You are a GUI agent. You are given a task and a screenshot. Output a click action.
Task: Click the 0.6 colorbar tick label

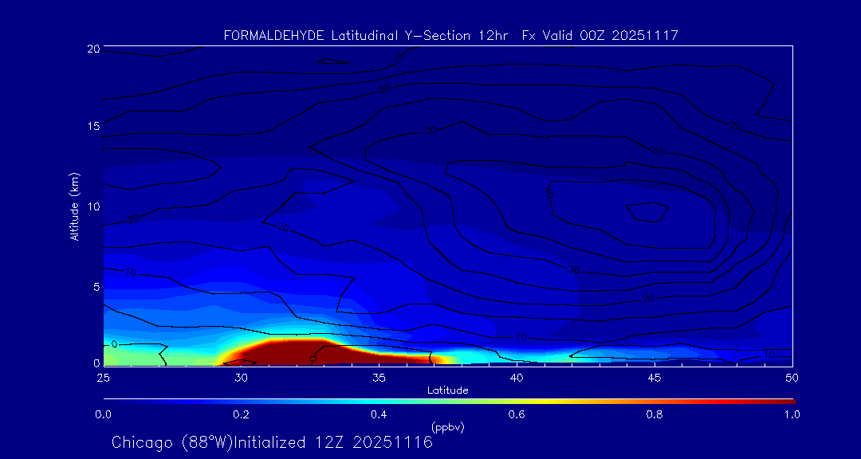tap(517, 414)
